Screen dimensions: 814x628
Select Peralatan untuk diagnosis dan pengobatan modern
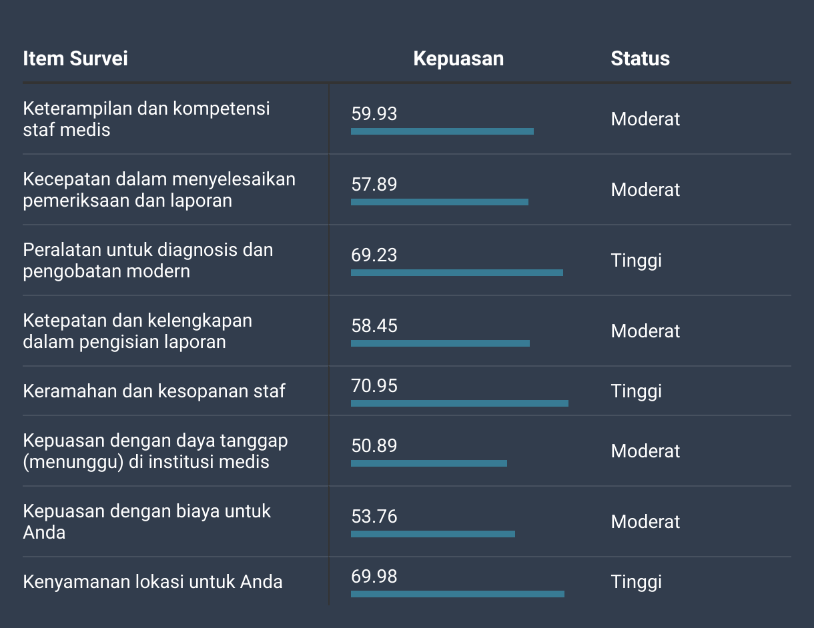148,260
